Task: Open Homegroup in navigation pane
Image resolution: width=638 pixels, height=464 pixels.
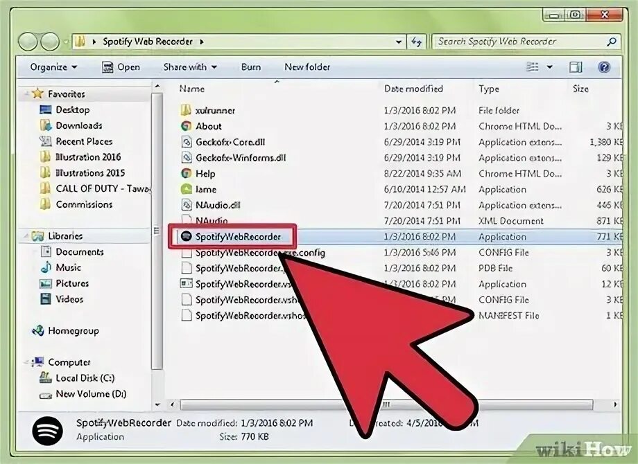Action: coord(74,331)
